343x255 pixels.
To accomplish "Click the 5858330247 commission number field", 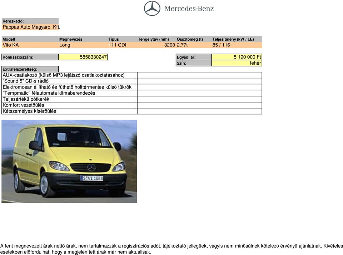I will [x=83, y=57].
